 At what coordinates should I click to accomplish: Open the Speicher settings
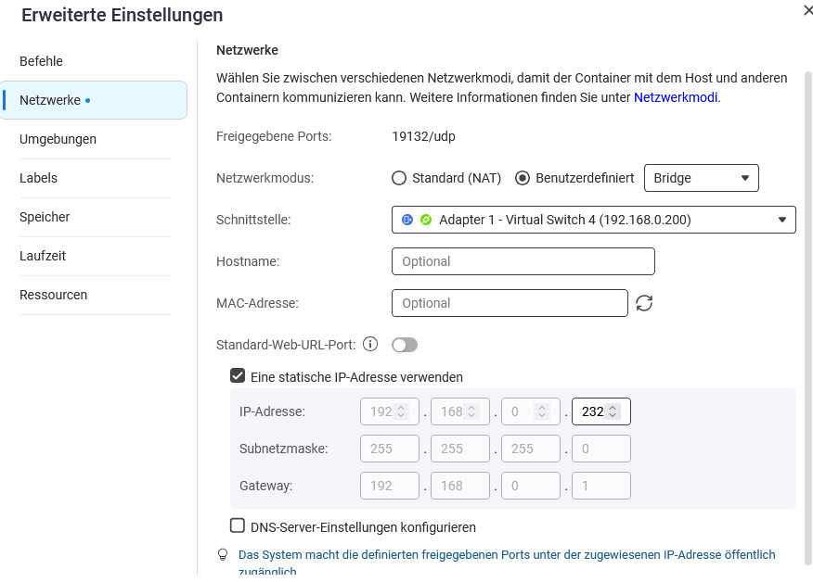tap(45, 217)
